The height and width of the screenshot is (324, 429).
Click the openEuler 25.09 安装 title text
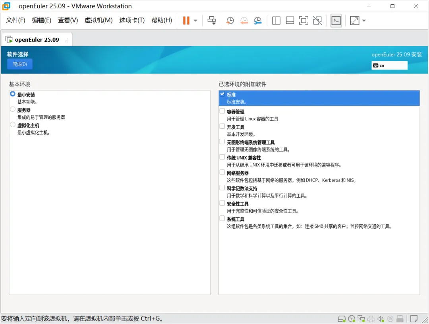point(396,54)
